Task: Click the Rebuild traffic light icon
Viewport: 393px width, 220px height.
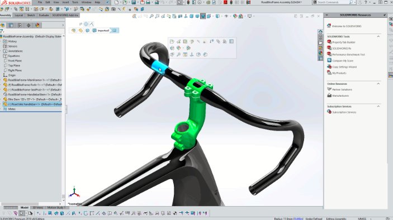Action: point(188,2)
